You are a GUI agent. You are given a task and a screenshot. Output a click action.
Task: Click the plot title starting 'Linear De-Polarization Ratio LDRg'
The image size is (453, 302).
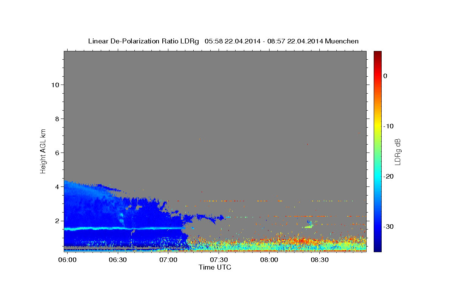(223, 41)
